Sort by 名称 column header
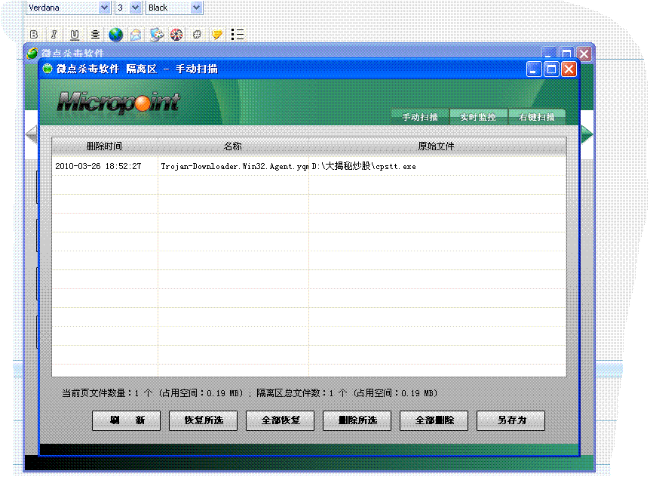This screenshot has width=650, height=477. (233, 146)
